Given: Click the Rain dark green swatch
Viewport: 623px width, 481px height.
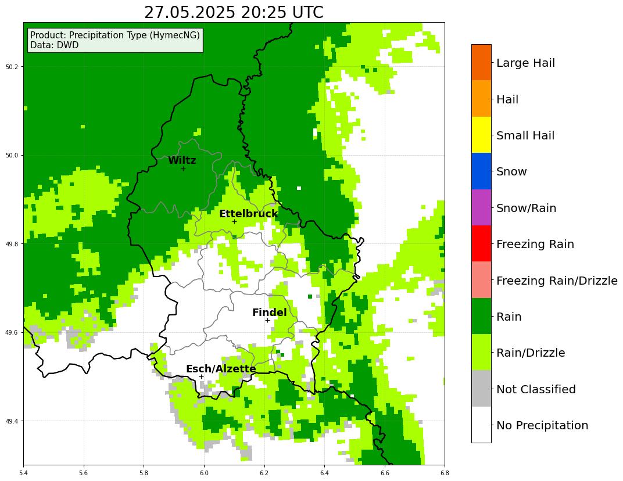Looking at the screenshot, I should click(x=481, y=316).
